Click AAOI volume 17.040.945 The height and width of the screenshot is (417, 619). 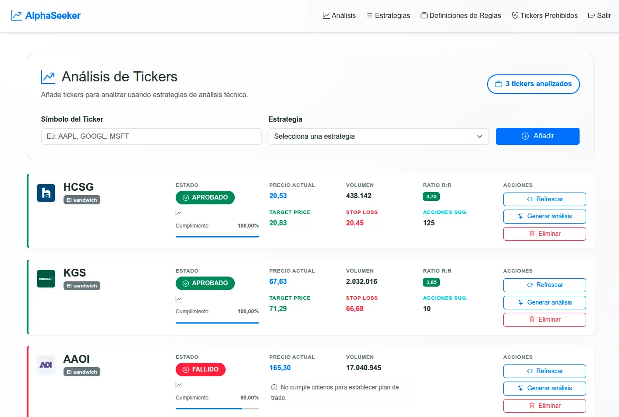[364, 368]
